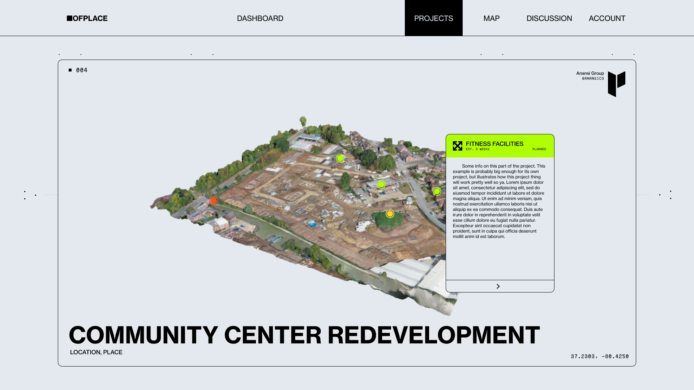Click the red map marker
The width and height of the screenshot is (694, 390).
pos(214,201)
